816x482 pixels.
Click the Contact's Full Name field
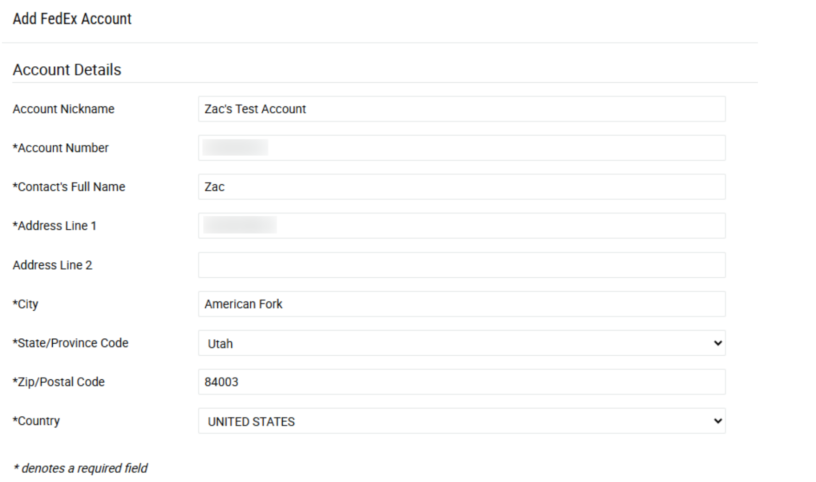461,187
